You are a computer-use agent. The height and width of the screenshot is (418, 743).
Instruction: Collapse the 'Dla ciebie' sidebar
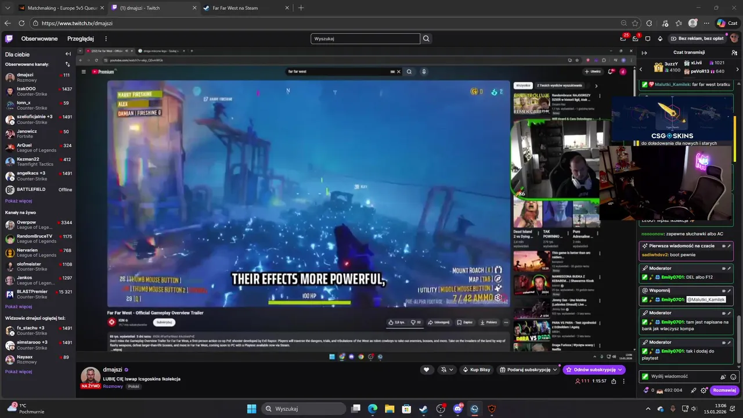click(68, 54)
